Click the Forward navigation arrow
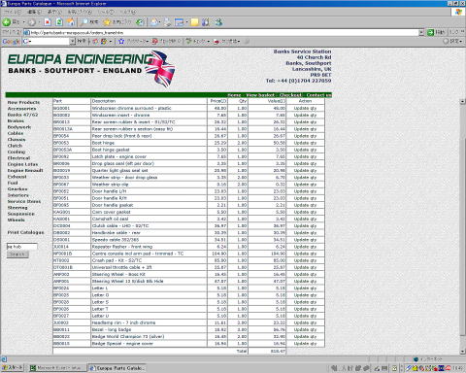This screenshot has height=373, width=466. tap(32, 22)
